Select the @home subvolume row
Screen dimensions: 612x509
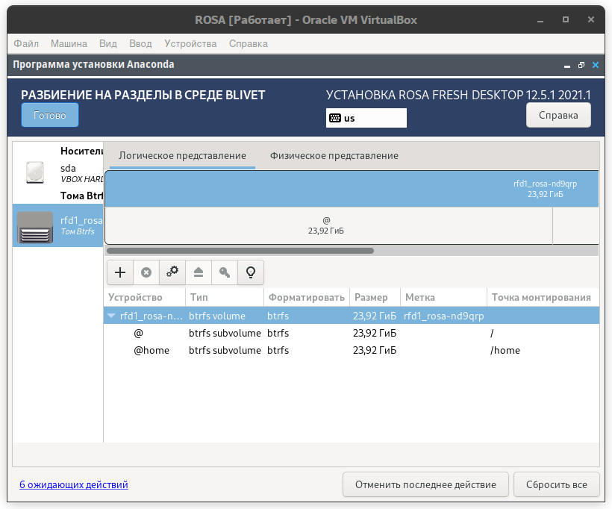click(x=152, y=350)
